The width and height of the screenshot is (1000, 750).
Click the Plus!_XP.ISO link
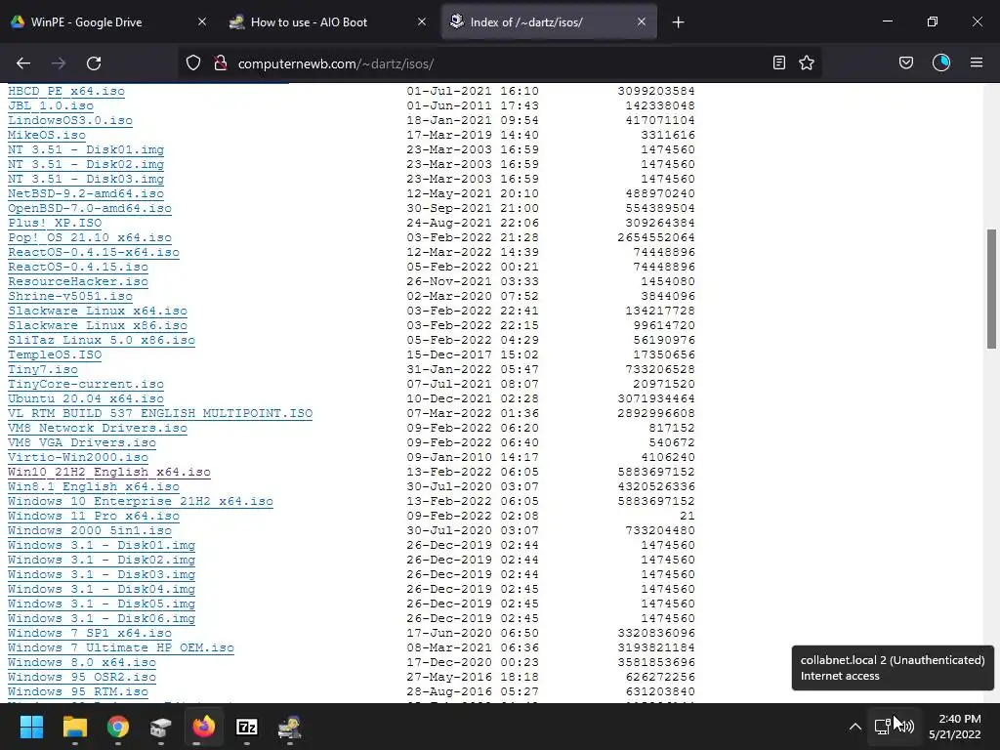pyautogui.click(x=55, y=224)
